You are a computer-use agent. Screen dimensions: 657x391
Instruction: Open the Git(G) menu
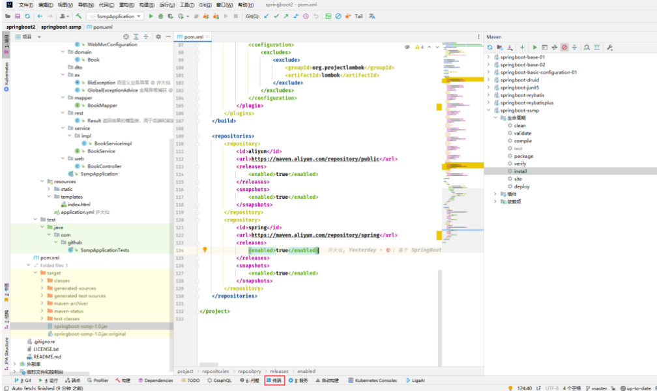[x=205, y=5]
